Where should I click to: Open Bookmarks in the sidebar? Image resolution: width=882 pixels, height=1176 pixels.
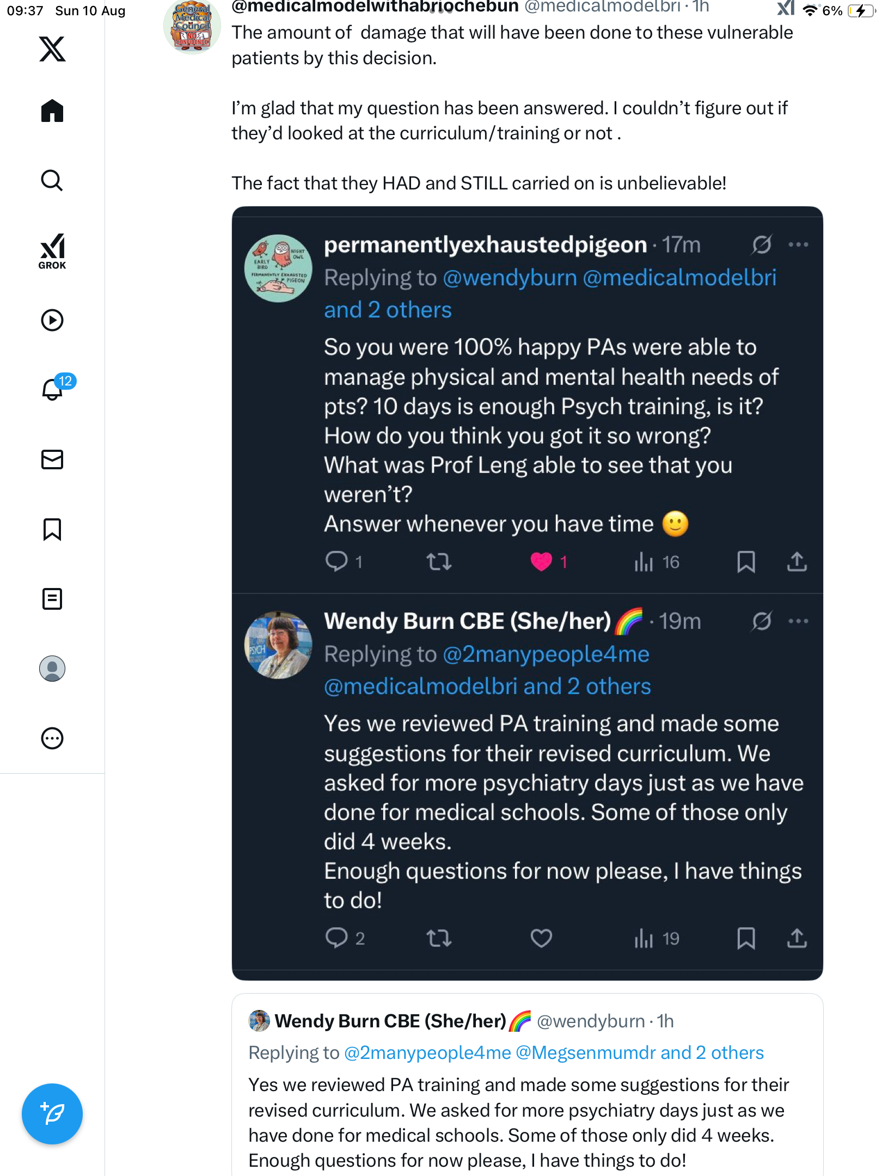[52, 529]
